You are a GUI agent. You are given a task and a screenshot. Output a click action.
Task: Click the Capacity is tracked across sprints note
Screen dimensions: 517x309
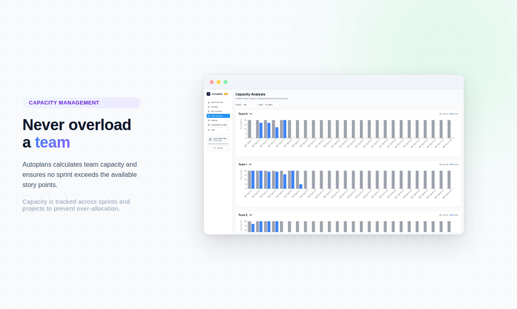(76, 205)
